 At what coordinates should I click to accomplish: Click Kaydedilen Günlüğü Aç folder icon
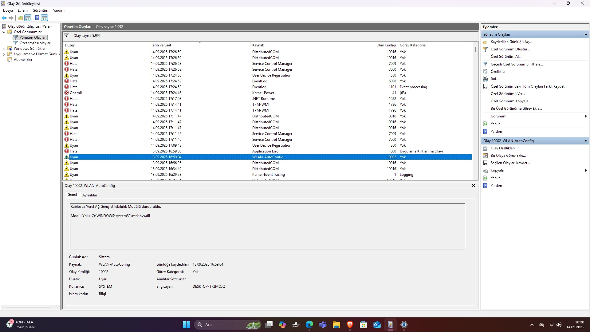[485, 42]
